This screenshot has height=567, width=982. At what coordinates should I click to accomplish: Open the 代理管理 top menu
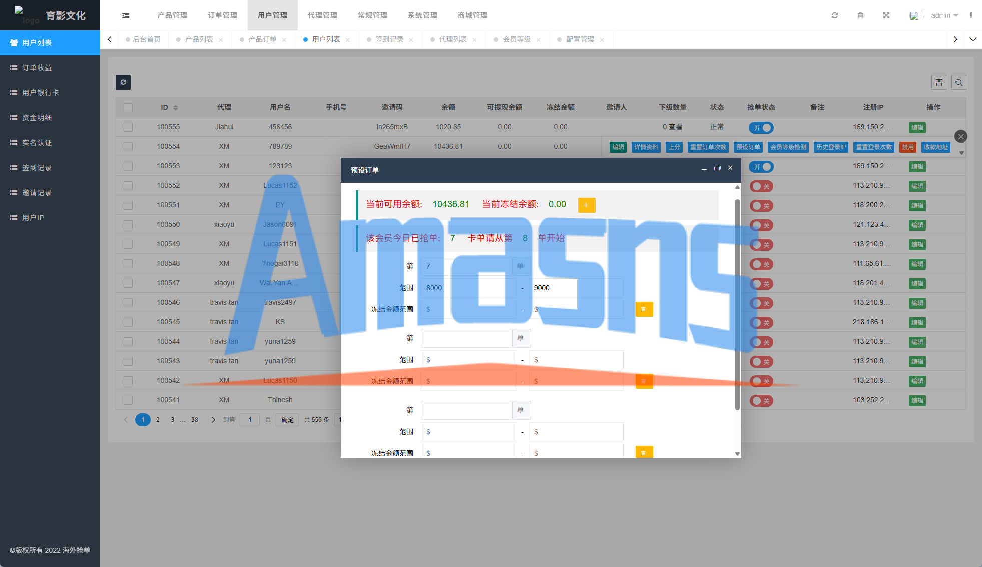322,15
